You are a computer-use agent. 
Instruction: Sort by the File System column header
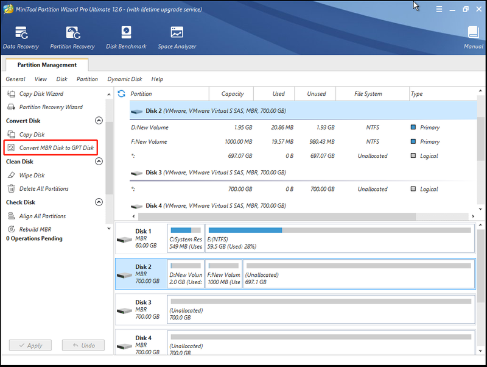tap(373, 94)
